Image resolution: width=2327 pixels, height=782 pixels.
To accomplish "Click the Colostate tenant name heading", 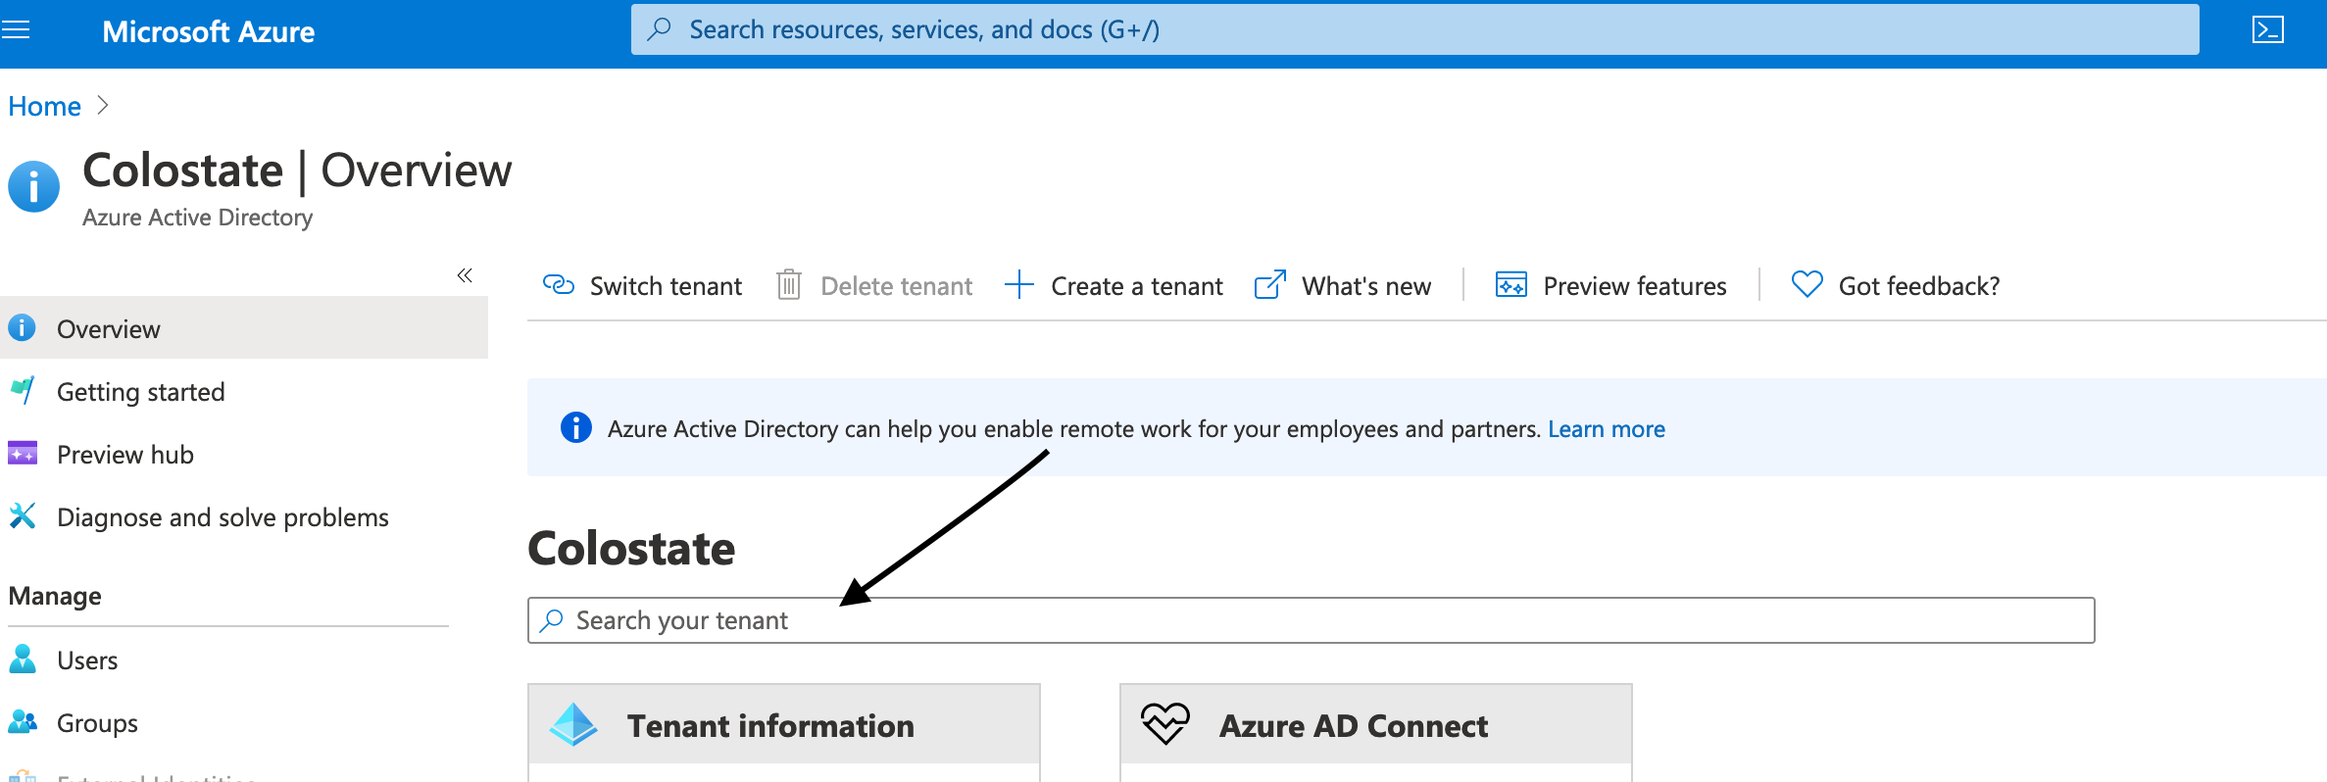I will (631, 548).
